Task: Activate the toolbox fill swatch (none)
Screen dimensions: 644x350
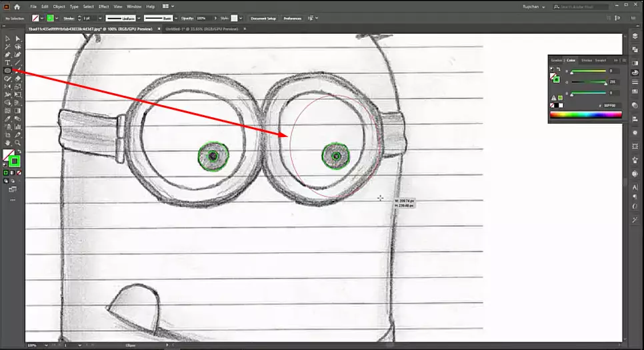Action: point(8,155)
